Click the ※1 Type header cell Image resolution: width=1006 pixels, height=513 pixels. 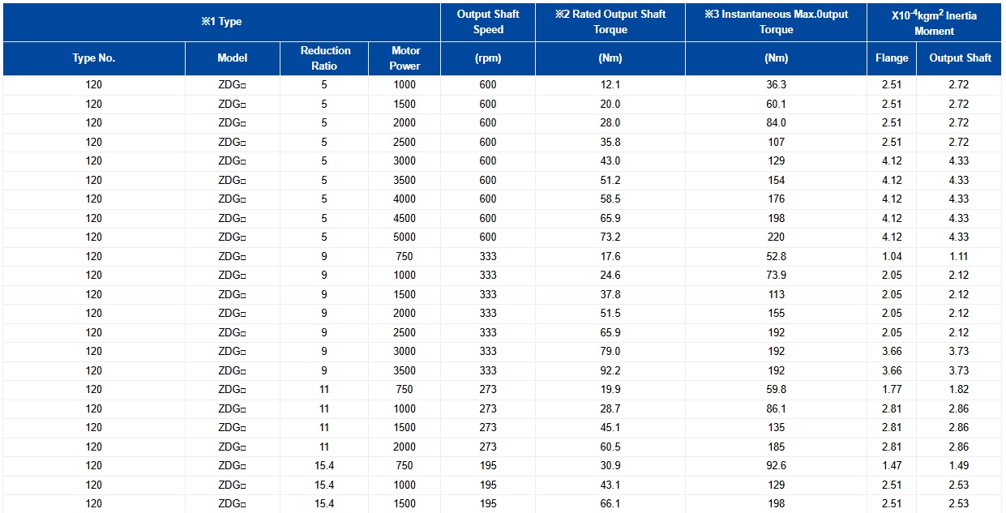(x=221, y=22)
